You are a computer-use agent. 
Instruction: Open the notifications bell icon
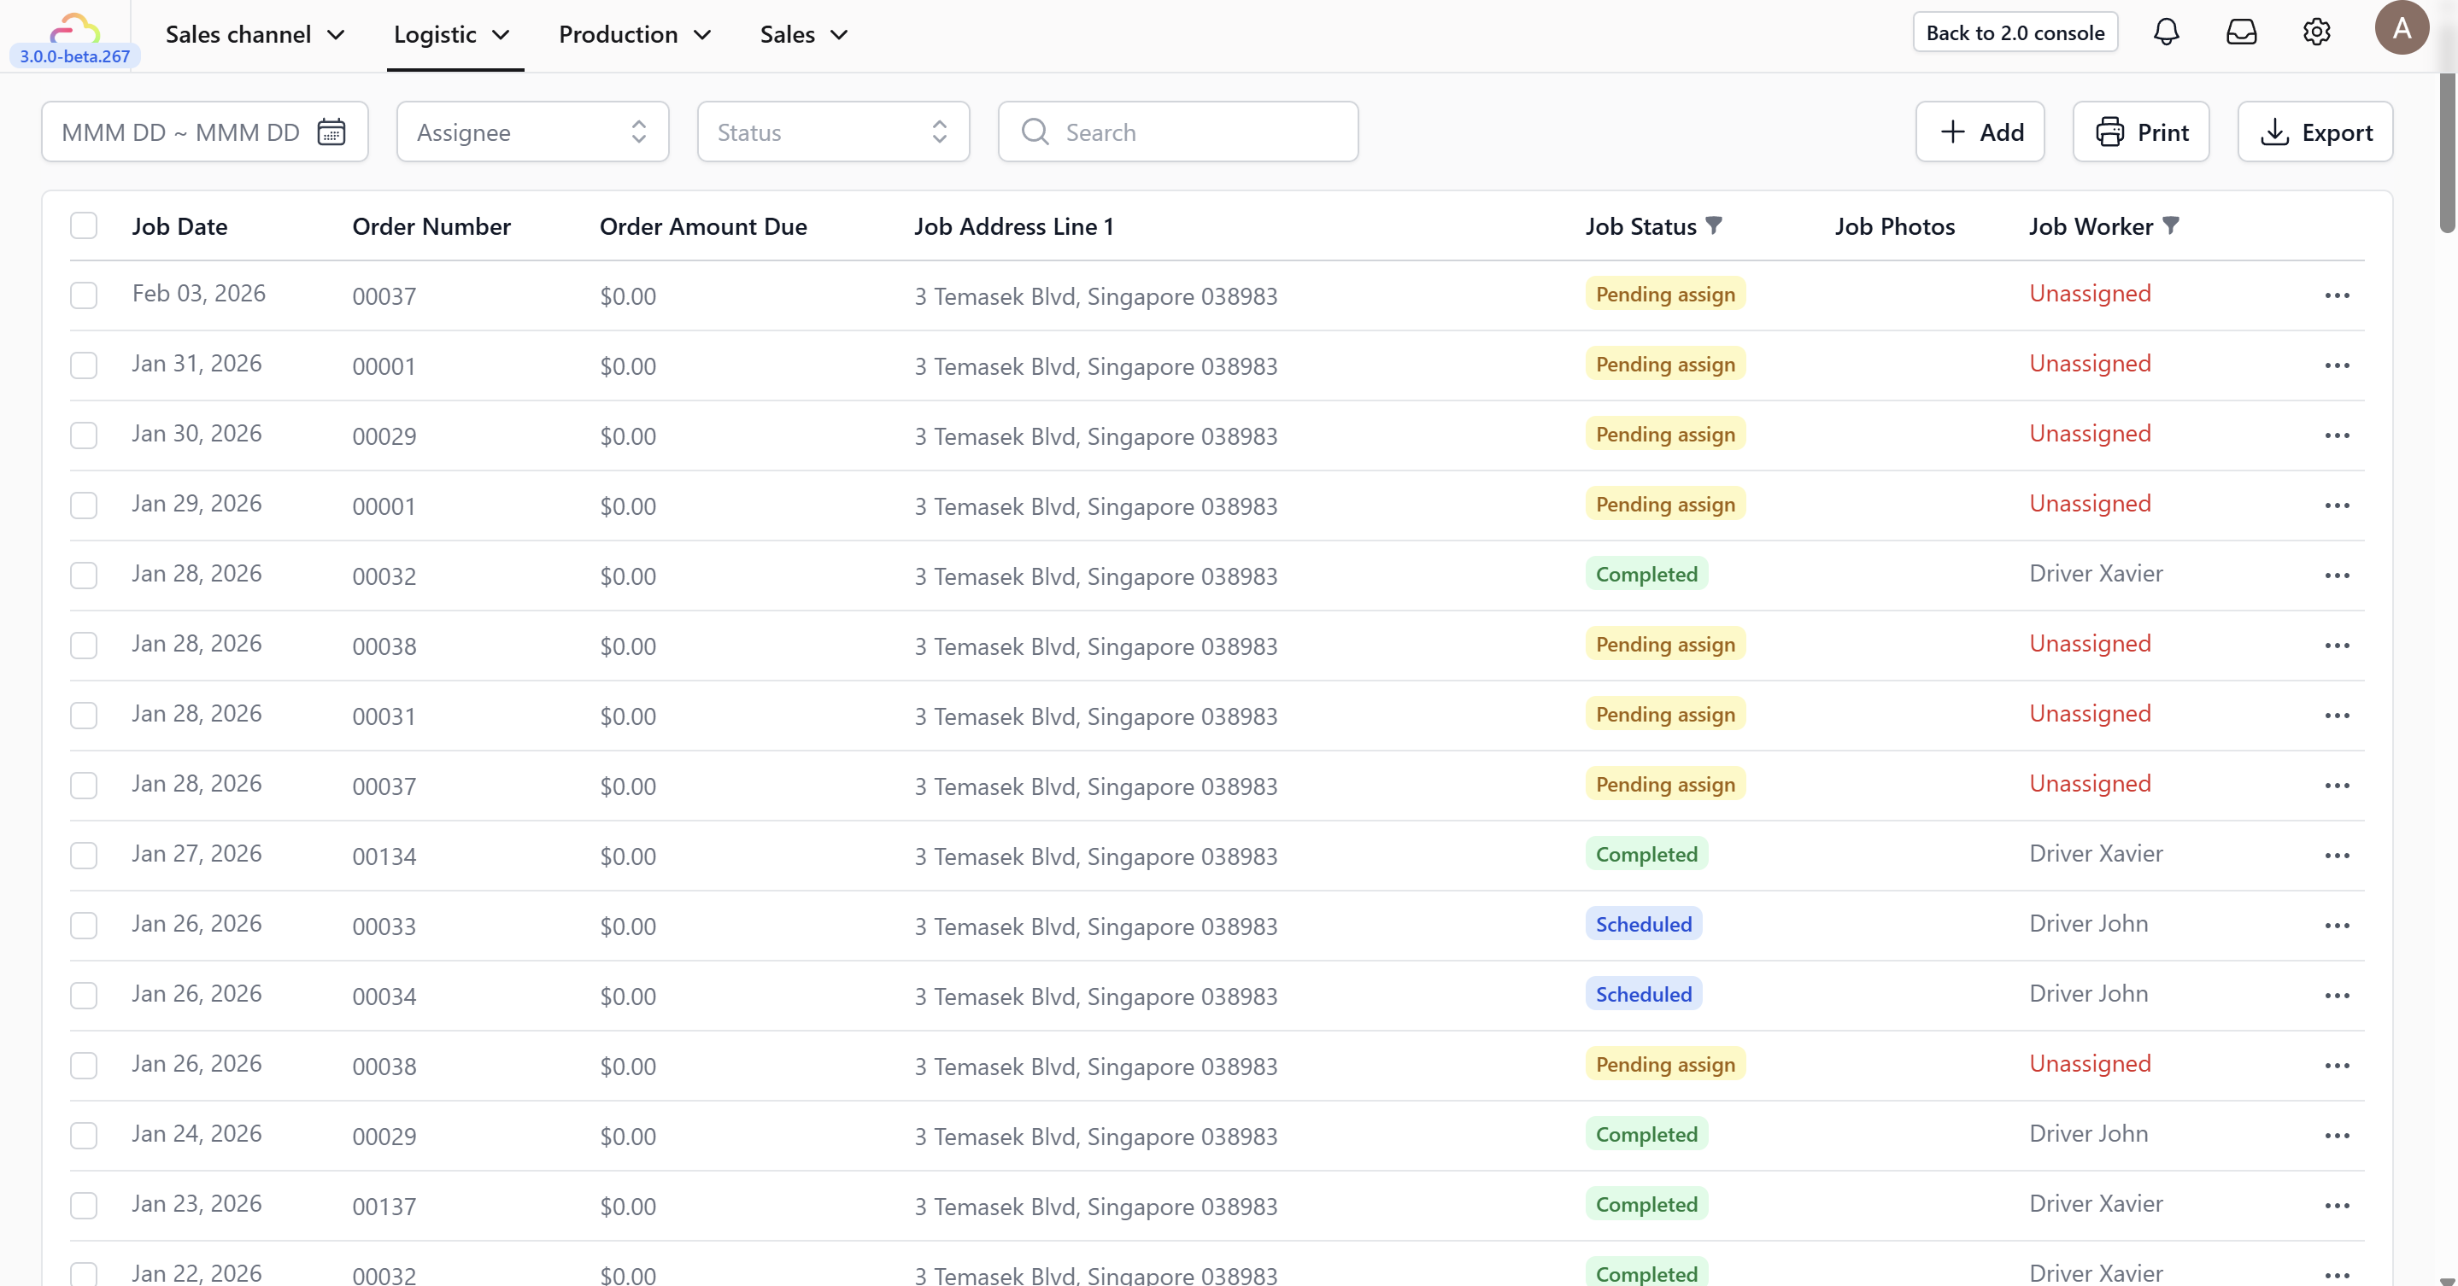point(2166,32)
